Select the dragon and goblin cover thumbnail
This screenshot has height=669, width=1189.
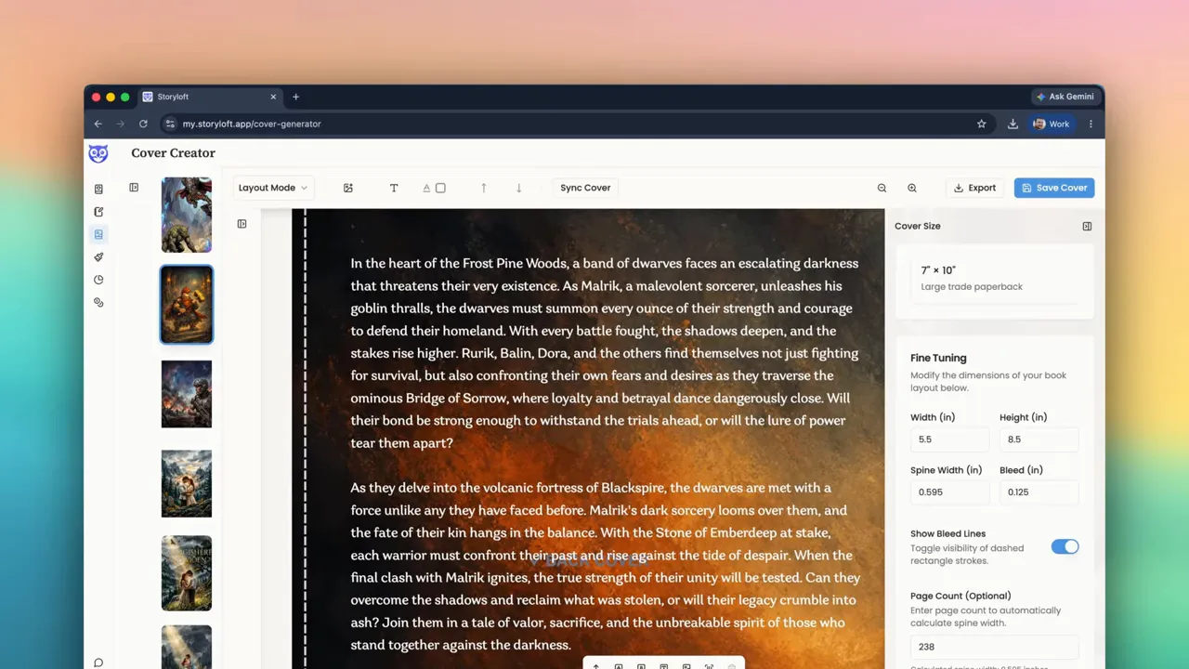187,215
